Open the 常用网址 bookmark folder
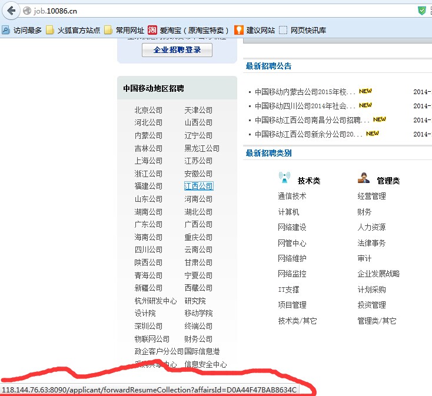Viewport: 432px width, 396px height. click(x=124, y=30)
